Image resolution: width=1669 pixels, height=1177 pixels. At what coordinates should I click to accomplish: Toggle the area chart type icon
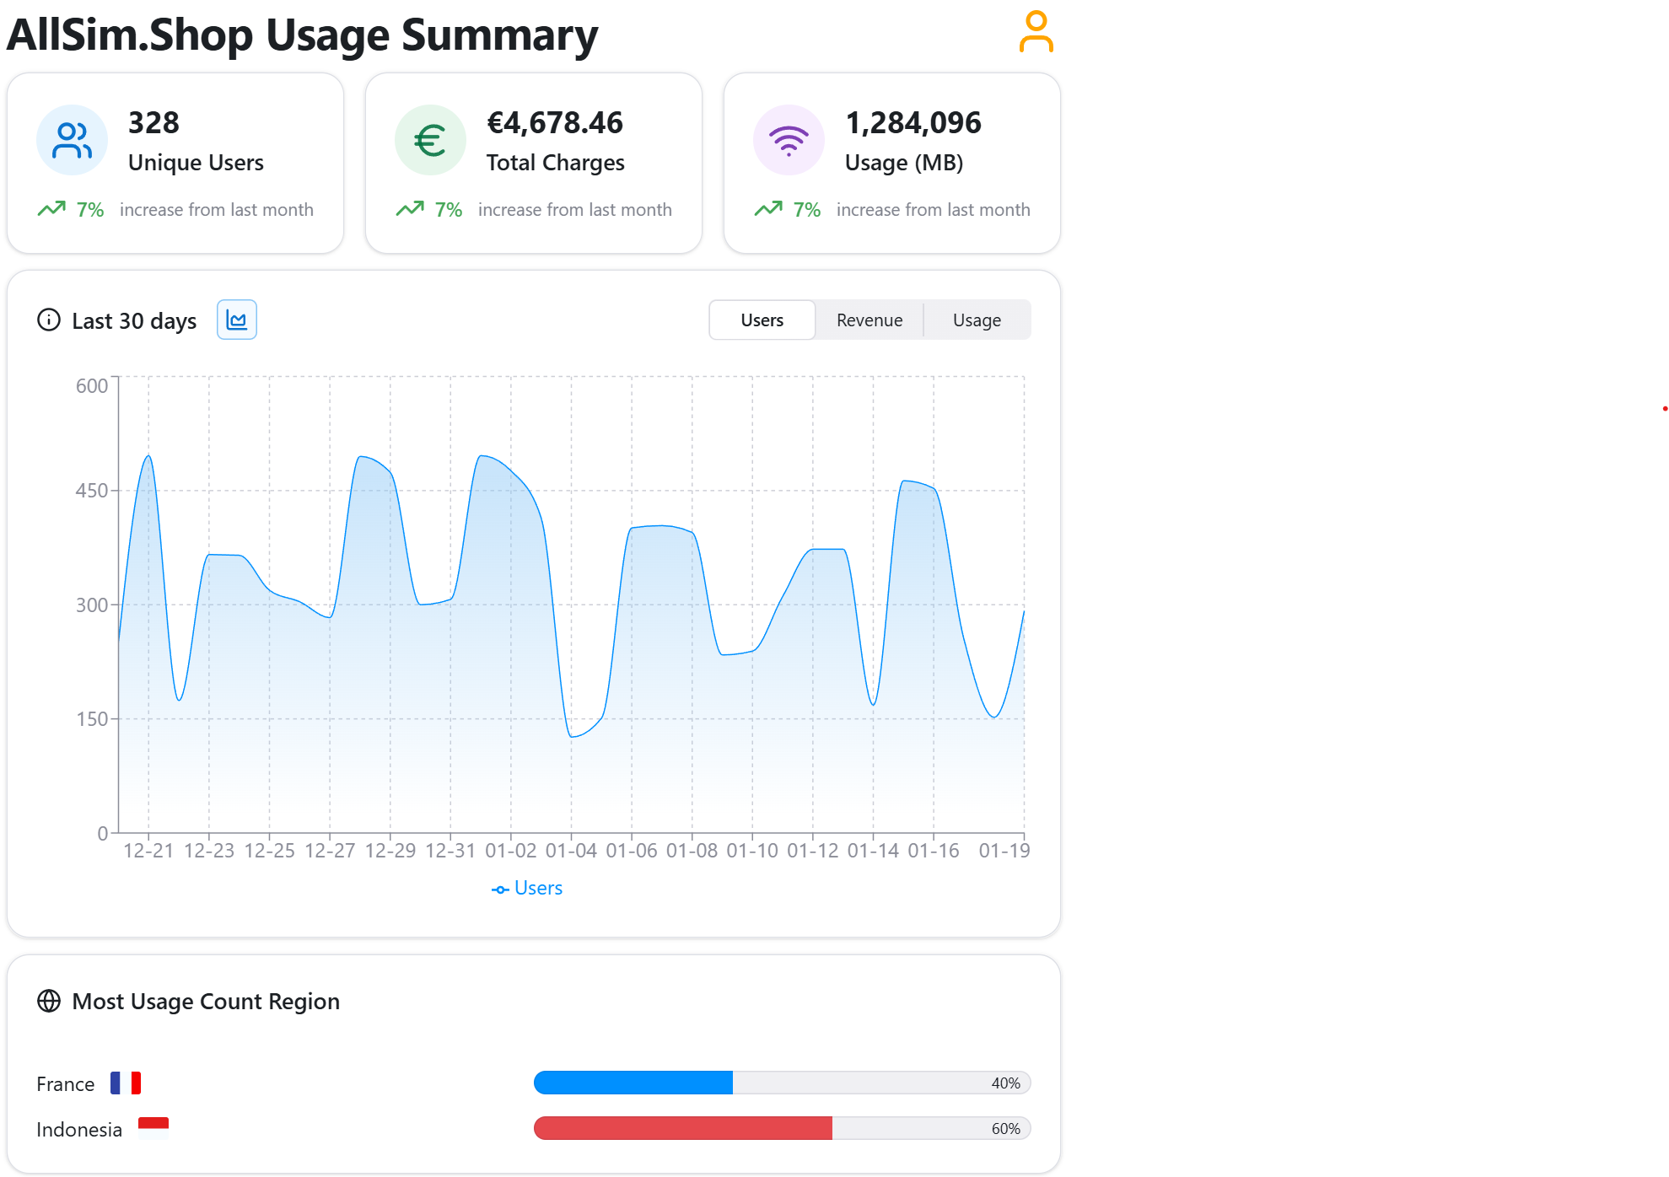(237, 320)
